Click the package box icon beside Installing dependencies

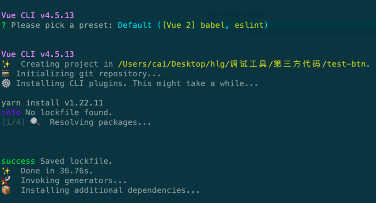6,190
